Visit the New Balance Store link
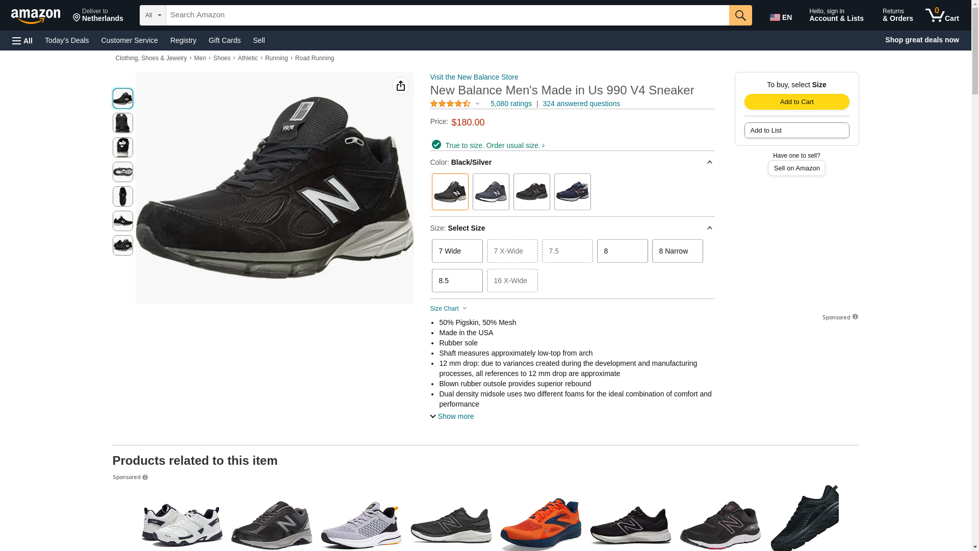Screen dimensions: 979x551 point(474,77)
